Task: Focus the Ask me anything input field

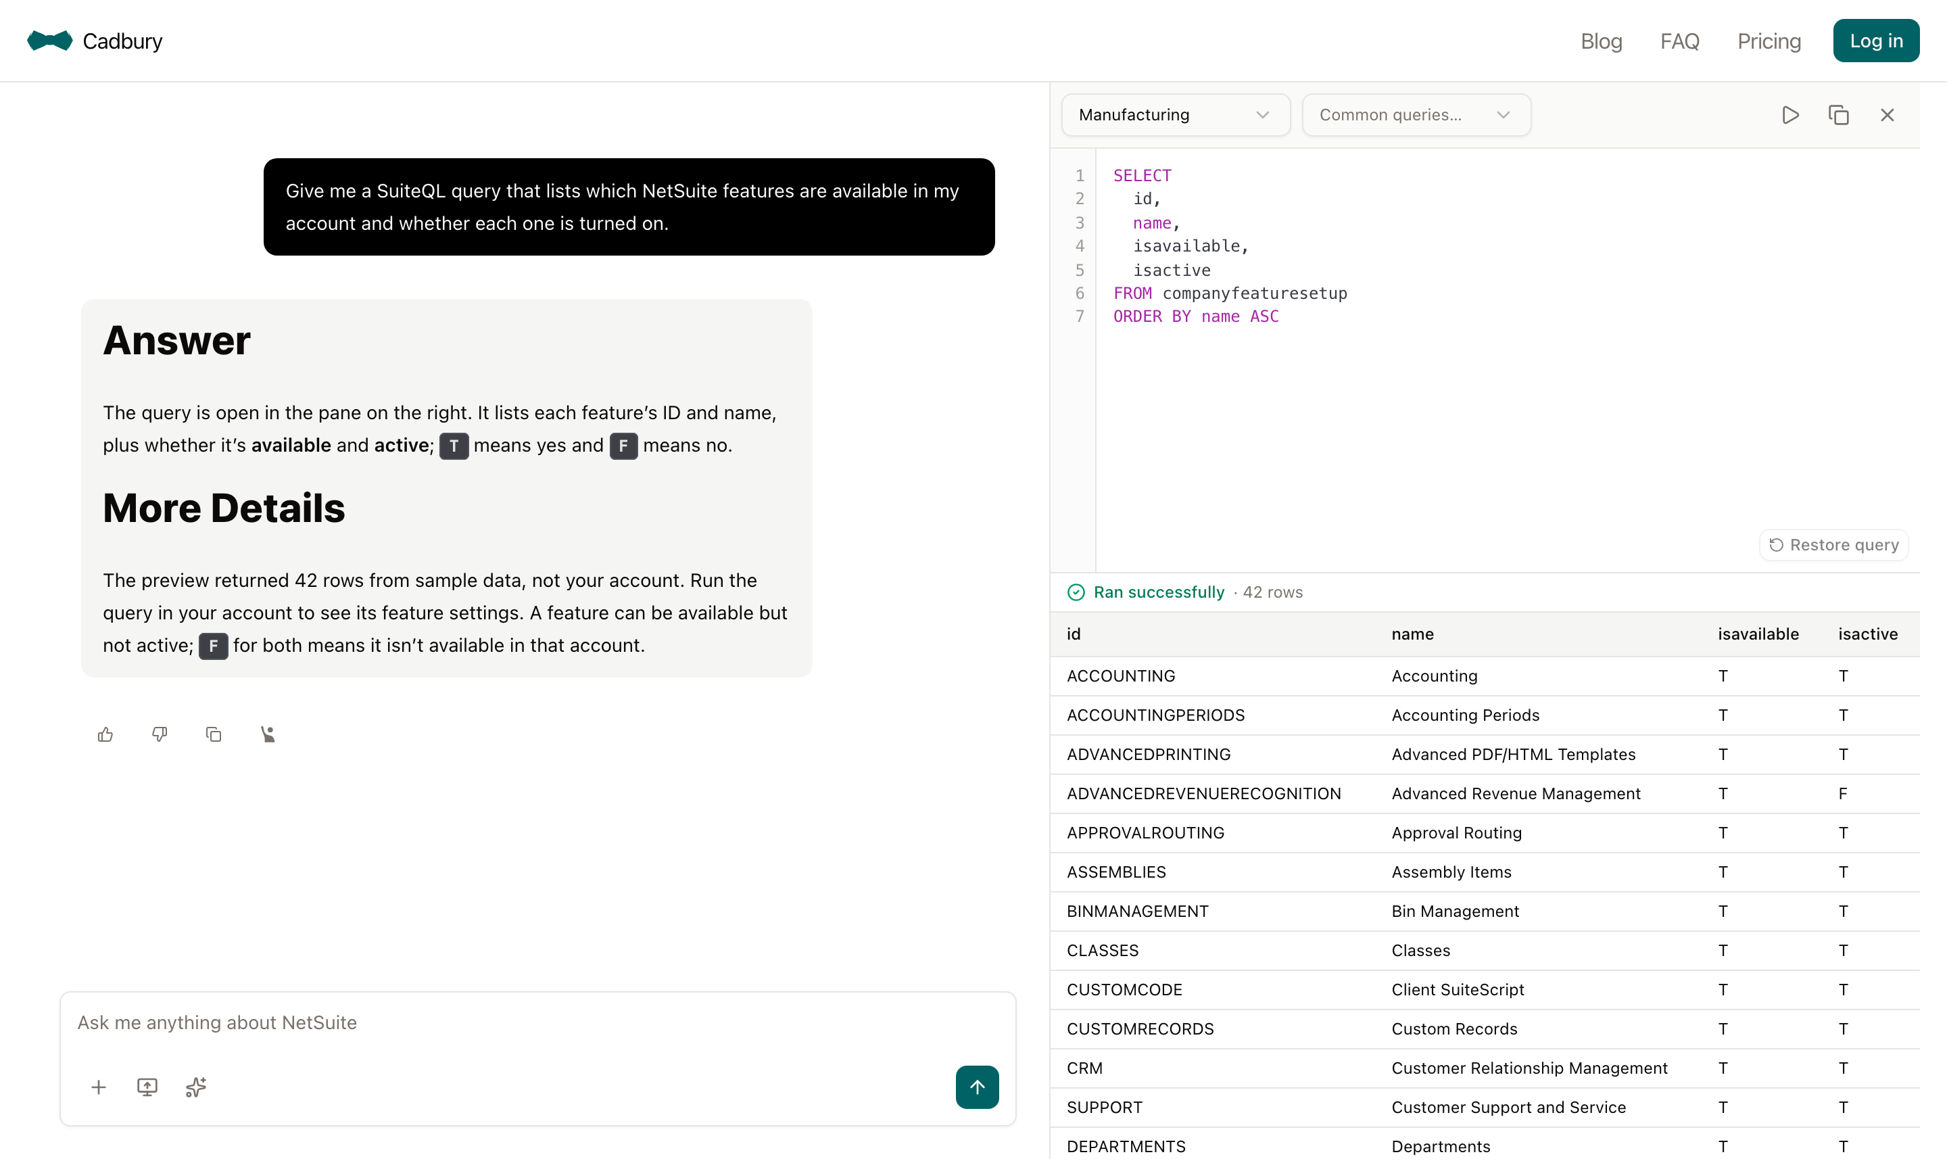Action: pyautogui.click(x=537, y=1023)
